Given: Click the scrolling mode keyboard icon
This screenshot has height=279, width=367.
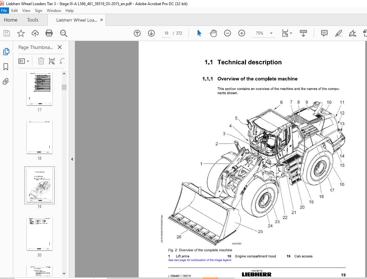Looking at the screenshot, I should [x=303, y=33].
